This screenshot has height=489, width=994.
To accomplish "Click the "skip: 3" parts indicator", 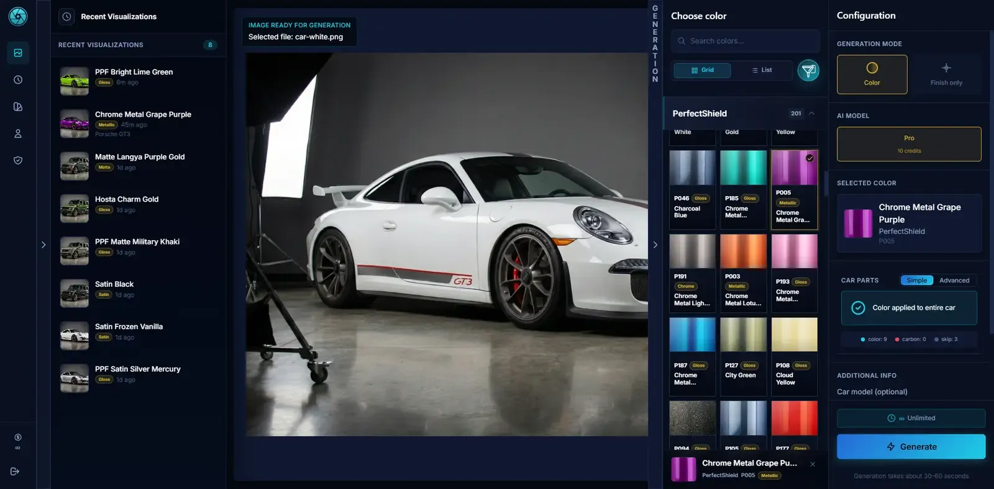I will tap(946, 339).
